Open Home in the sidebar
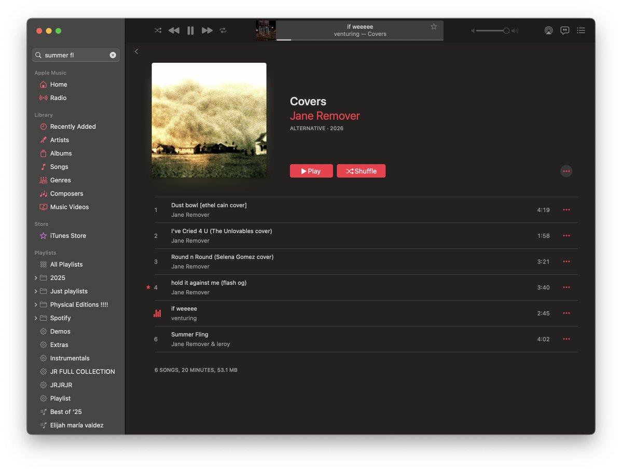Screen dimensions: 622x470 pyautogui.click(x=59, y=85)
